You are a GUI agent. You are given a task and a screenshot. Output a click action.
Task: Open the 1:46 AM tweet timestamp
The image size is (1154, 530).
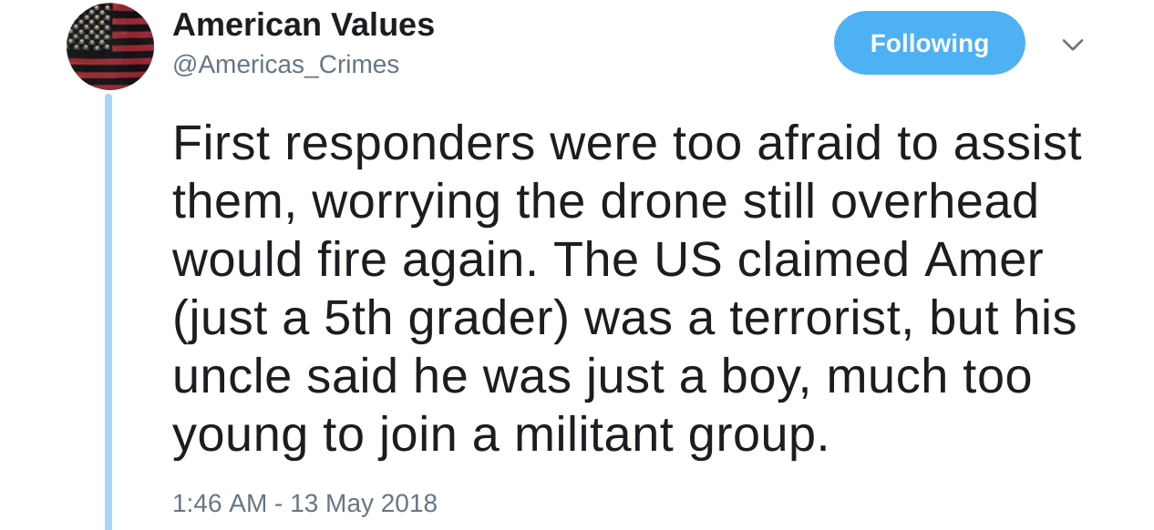[219, 503]
